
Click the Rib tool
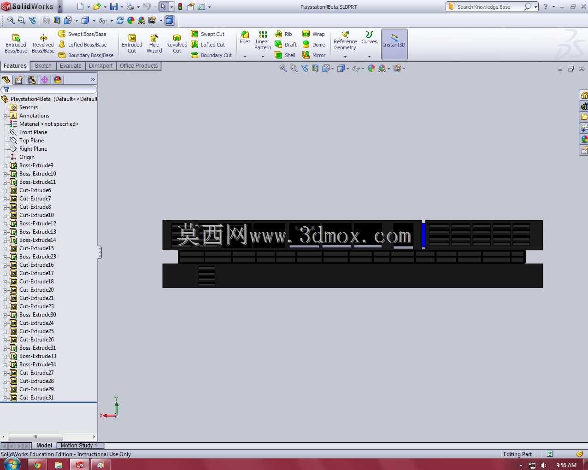point(283,34)
